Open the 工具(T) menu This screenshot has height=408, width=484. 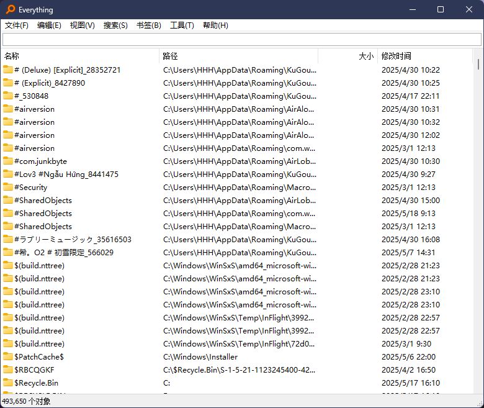(182, 25)
